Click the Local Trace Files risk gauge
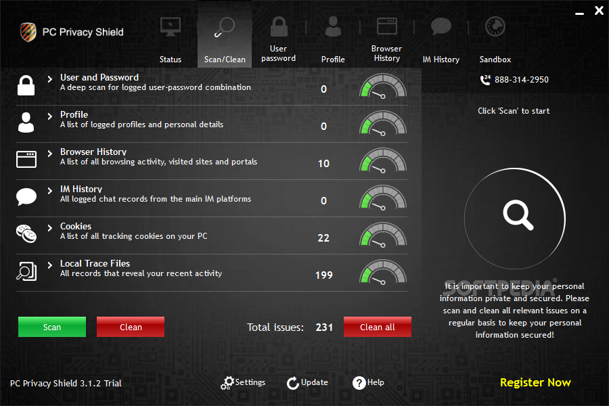This screenshot has height=406, width=609. point(383,271)
